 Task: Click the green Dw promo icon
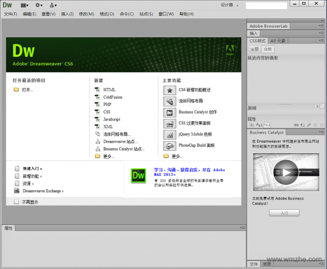click(138, 175)
